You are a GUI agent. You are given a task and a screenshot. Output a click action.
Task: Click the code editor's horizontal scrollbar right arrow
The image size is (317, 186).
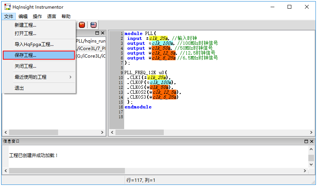(x=311, y=133)
